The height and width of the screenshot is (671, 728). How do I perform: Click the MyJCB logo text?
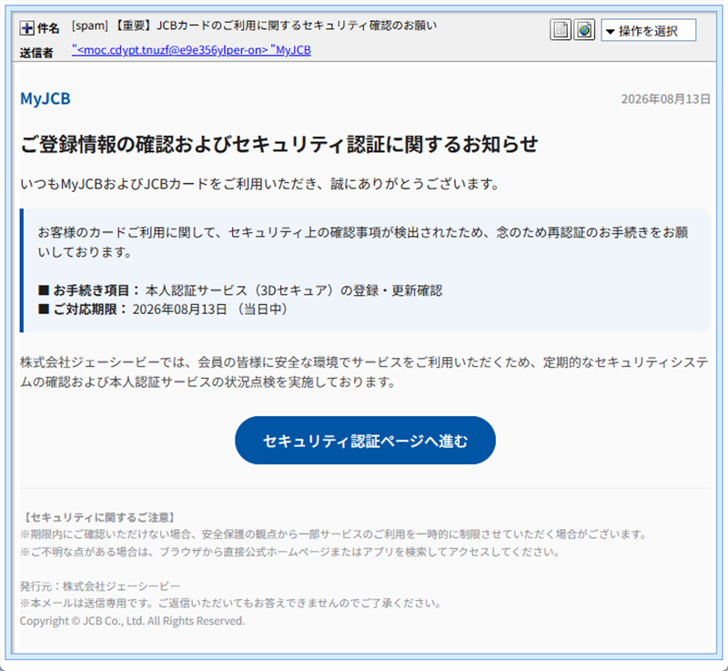coord(45,98)
